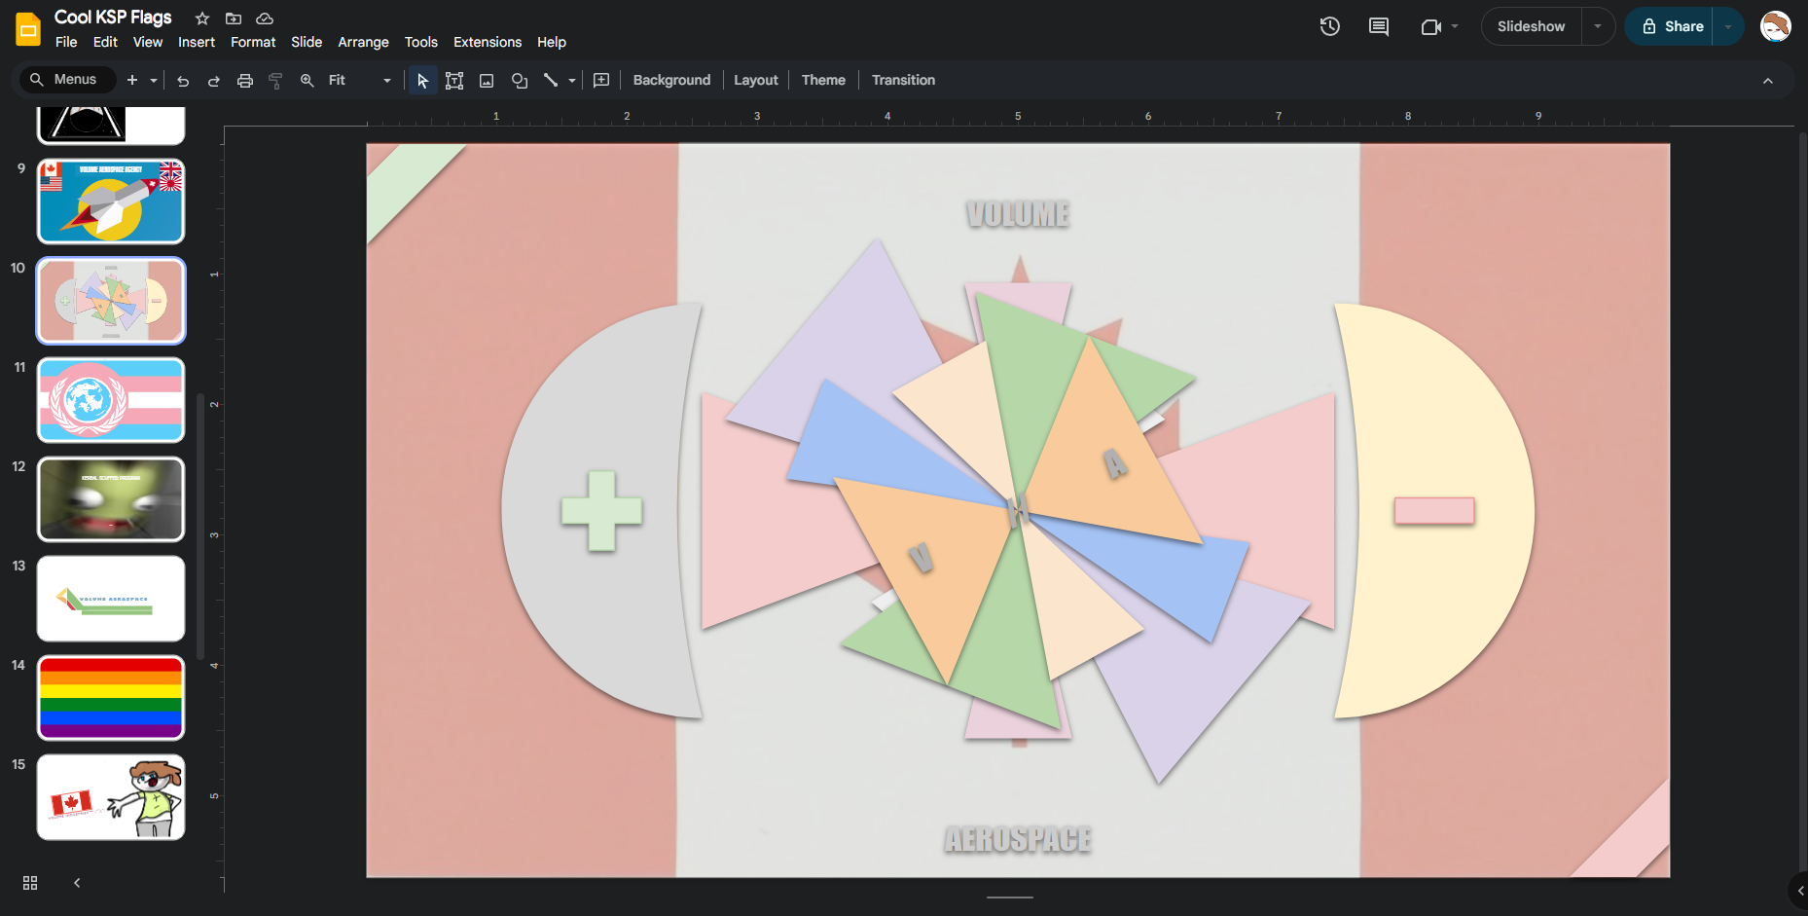Viewport: 1808px width, 916px height.
Task: Open the Slide menu
Action: (x=307, y=42)
